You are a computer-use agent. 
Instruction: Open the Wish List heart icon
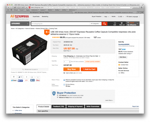point(122,24)
